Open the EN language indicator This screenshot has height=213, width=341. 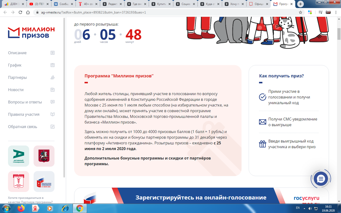[298, 208]
